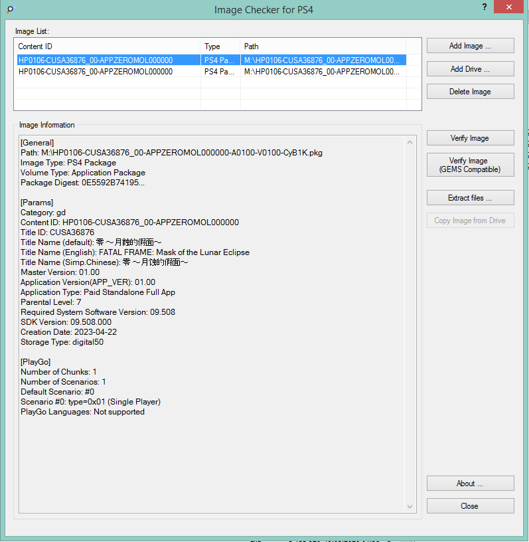Click the Image Type: PS4 Package line
529x542 pixels.
click(x=68, y=163)
